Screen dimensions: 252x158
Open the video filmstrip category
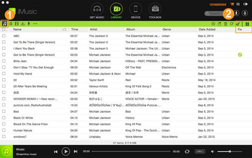(x=17, y=24)
